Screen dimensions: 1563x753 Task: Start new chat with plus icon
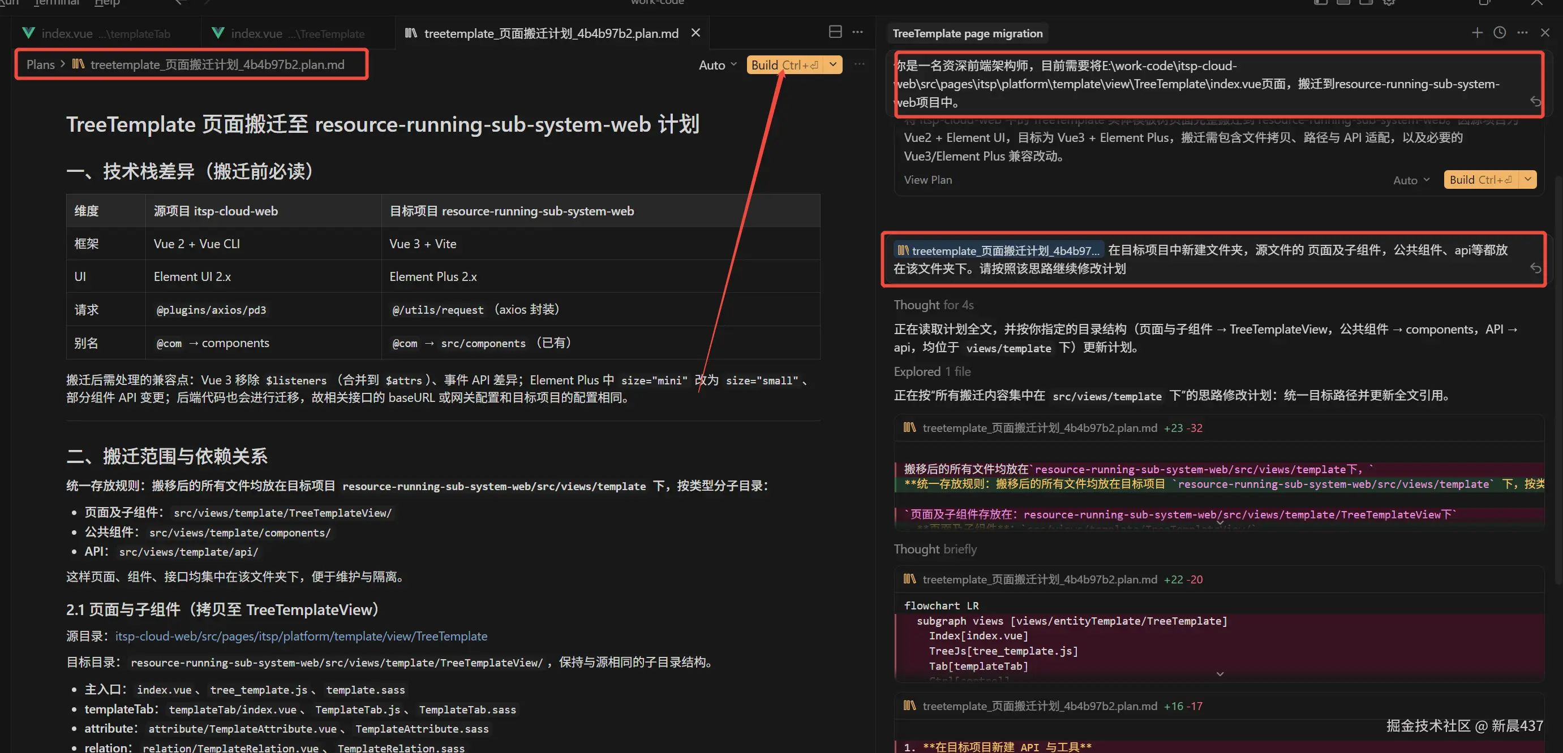[x=1477, y=33]
